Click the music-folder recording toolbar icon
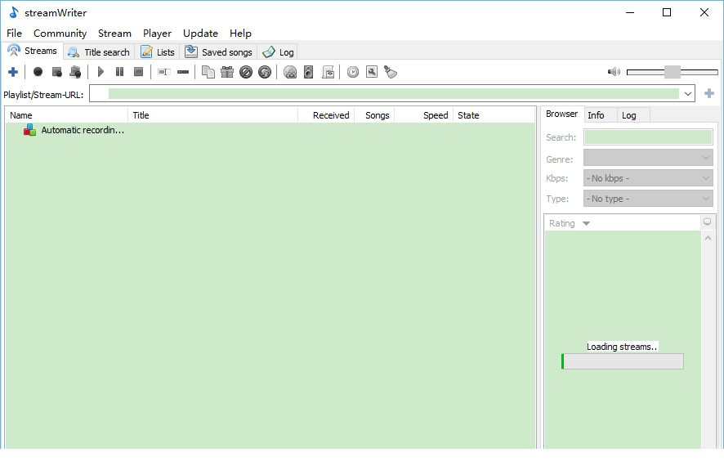 tap(75, 72)
